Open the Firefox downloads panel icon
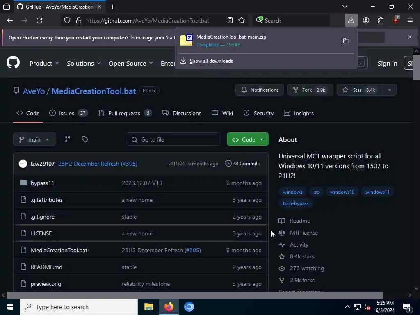 coord(351,21)
